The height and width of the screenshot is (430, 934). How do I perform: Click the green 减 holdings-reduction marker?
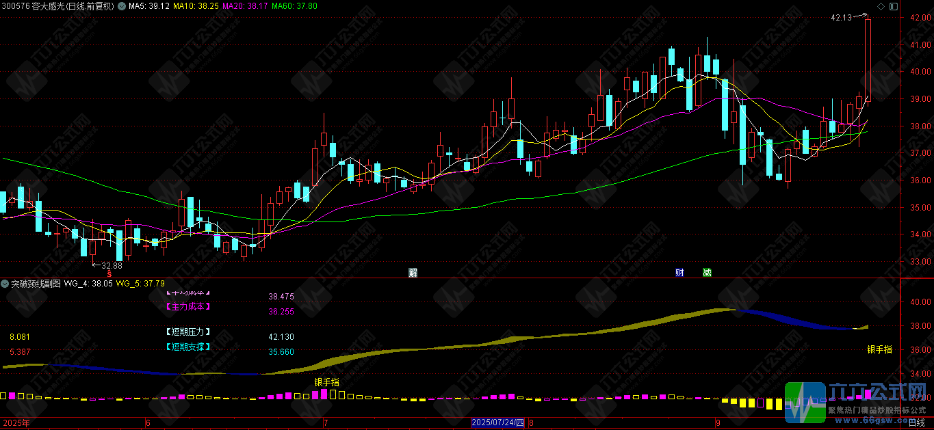pos(707,273)
